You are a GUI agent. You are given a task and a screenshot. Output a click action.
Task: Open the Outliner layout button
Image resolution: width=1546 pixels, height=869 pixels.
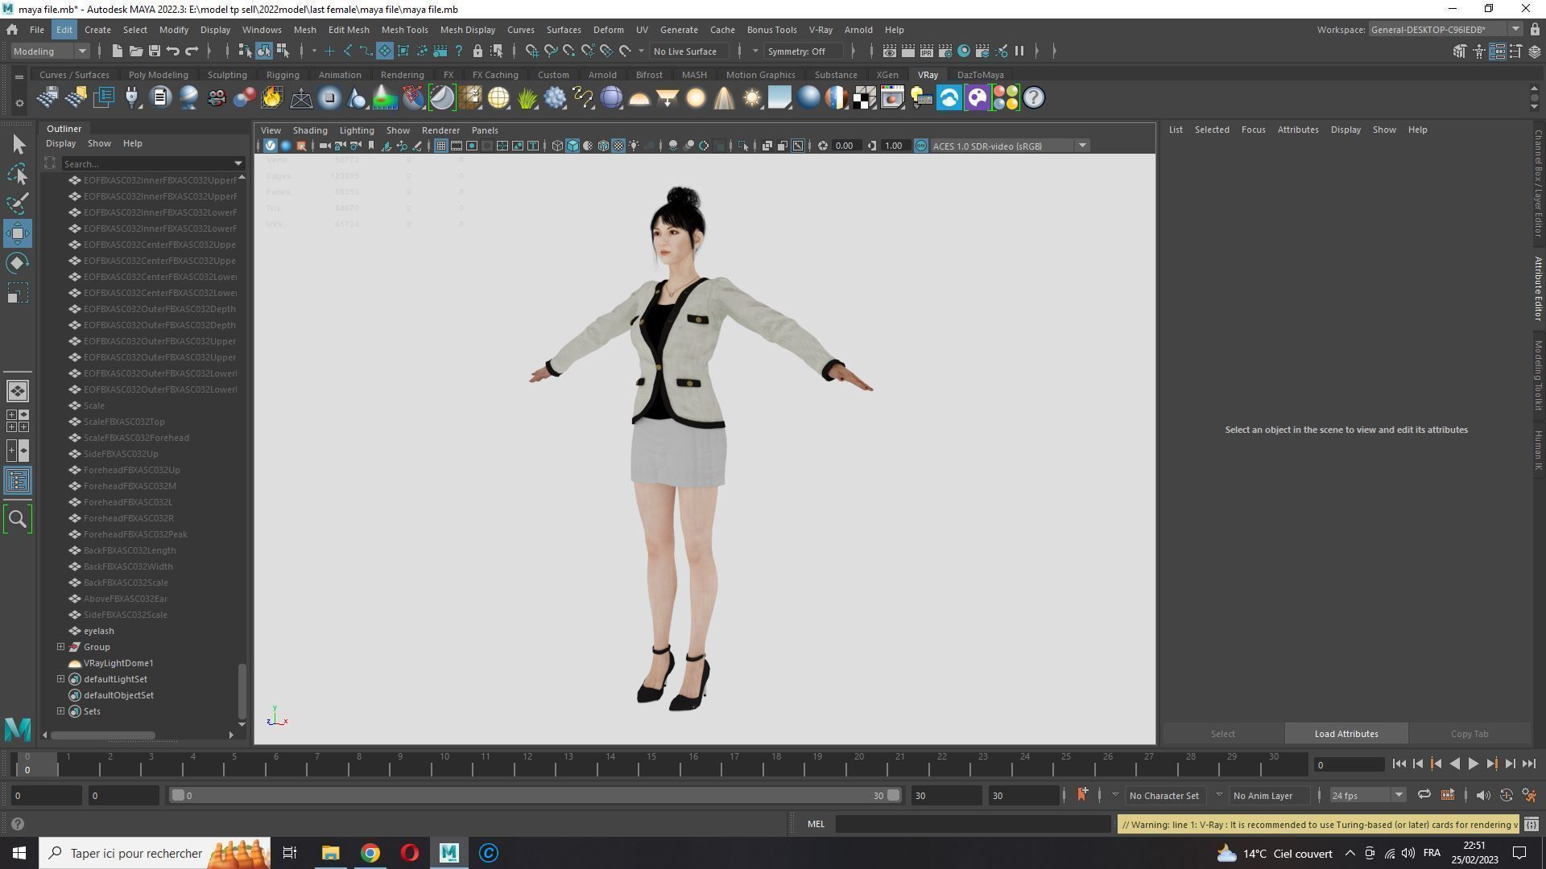click(x=18, y=481)
